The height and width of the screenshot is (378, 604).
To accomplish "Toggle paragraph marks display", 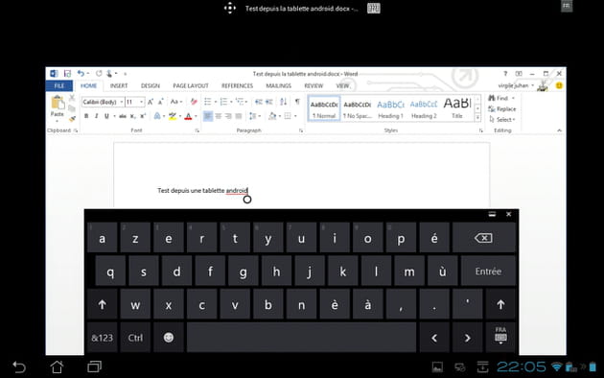I will click(297, 102).
